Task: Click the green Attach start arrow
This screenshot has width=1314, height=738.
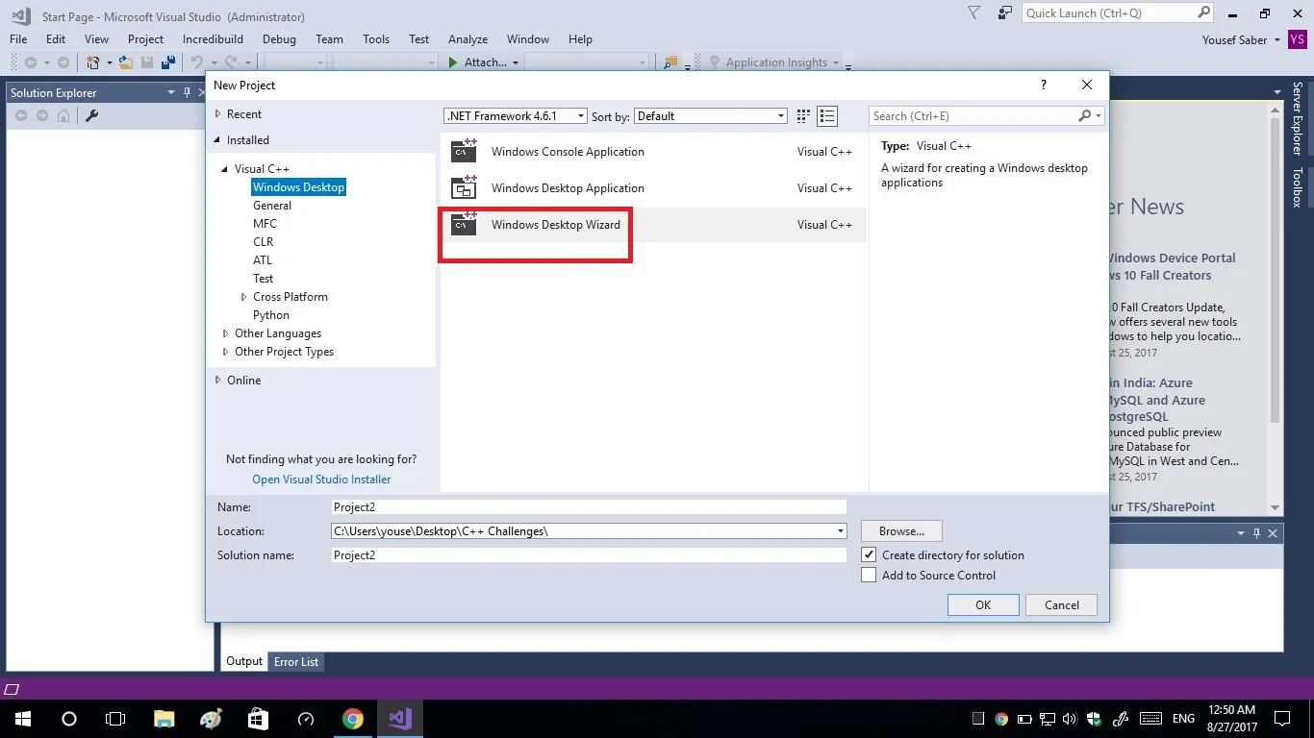Action: click(452, 62)
